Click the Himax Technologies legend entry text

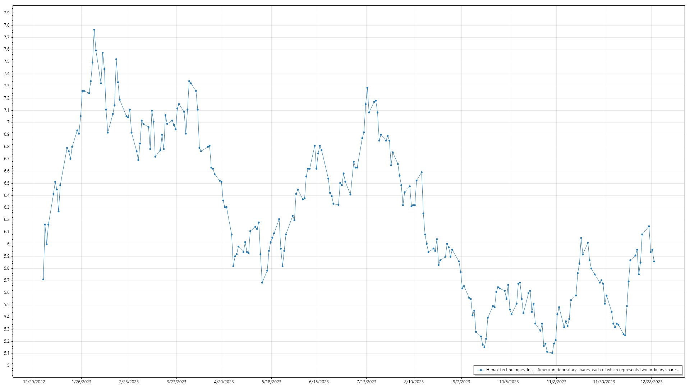point(582,370)
